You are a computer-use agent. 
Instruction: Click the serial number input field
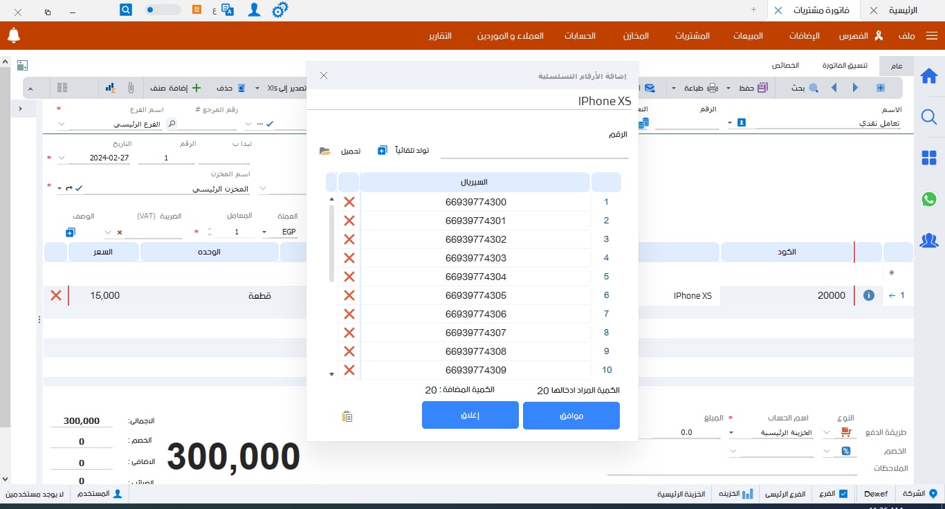tap(533, 151)
